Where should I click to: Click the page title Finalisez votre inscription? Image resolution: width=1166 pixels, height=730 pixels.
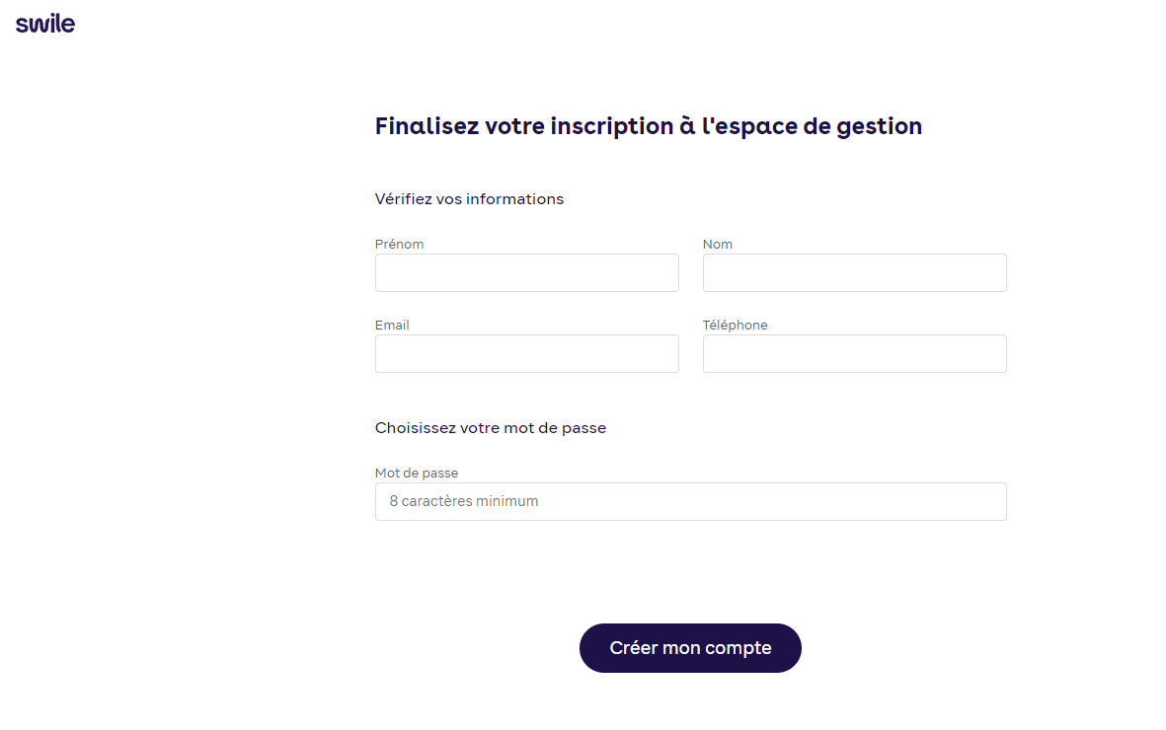pyautogui.click(x=648, y=126)
